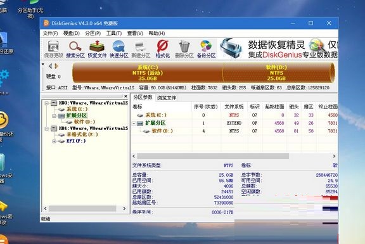Screen dimensions: 365x244
Task: Click the 软件(D:) 25.0GB partition bar
Action: tap(276, 73)
